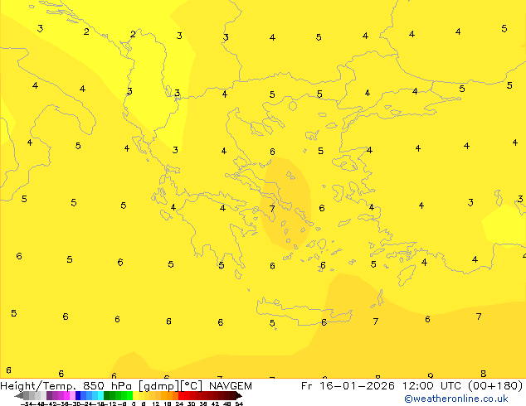
Task: Click the value 9 on the map's bottom edge
Action: pos(431,376)
